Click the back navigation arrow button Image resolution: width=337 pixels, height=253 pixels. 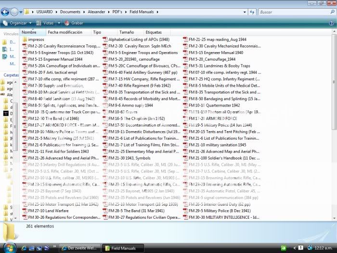click(x=5, y=12)
